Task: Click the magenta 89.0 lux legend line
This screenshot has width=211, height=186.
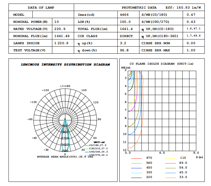Action: 171,163
